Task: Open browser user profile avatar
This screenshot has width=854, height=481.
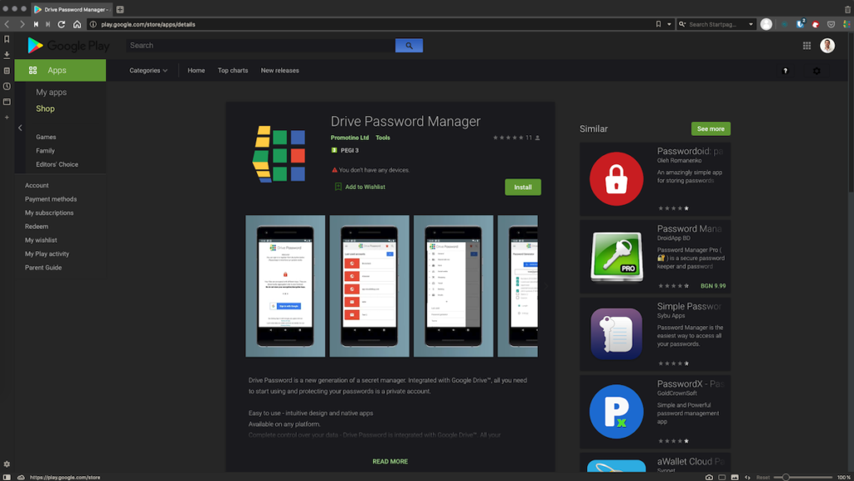Action: click(766, 24)
